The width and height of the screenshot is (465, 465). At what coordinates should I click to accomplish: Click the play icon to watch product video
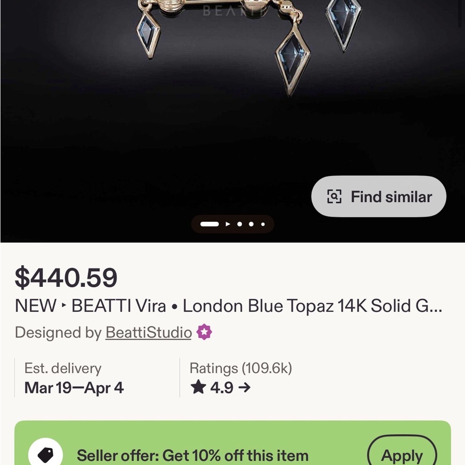[228, 224]
